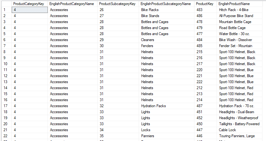Image resolution: width=266 pixels, height=141 pixels.
Task: Click the ProductKey cell '214'
Action: tap(206, 100)
